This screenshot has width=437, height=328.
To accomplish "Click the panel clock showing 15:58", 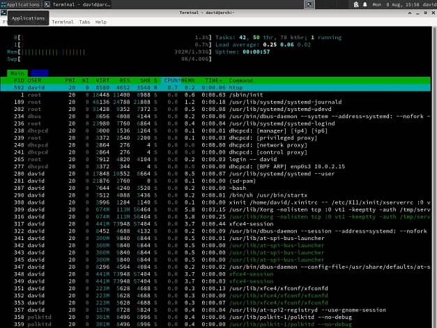I will [x=396, y=4].
